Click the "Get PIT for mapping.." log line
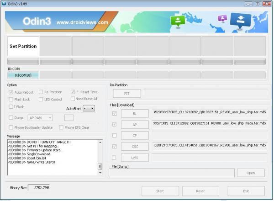The image size is (274, 201). coord(33,146)
